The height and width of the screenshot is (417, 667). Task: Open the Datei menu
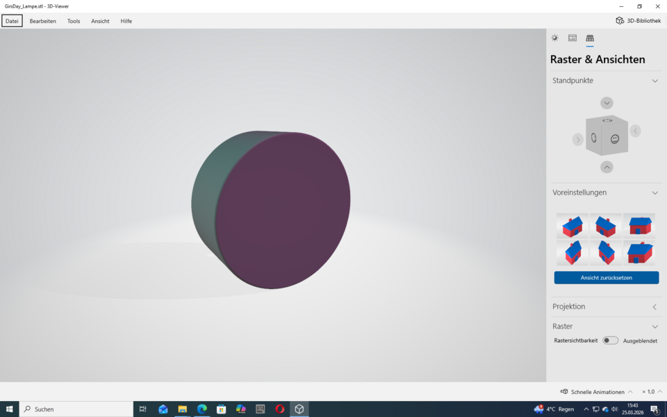12,21
